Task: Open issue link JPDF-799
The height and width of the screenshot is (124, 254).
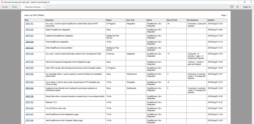Action: click(x=29, y=96)
